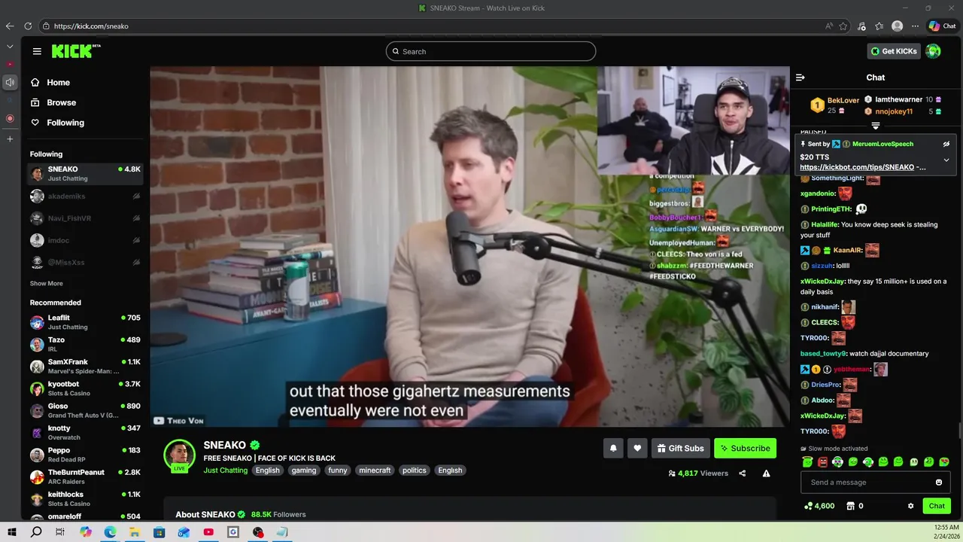Open Navi_FishVR channel in Following list
The image size is (963, 542).
pyautogui.click(x=85, y=218)
